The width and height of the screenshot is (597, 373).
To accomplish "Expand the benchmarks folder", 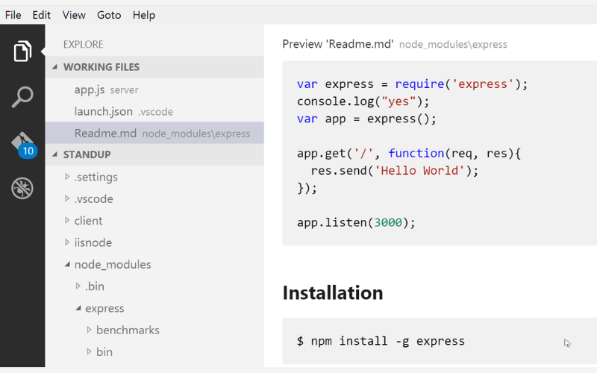I will click(x=128, y=330).
